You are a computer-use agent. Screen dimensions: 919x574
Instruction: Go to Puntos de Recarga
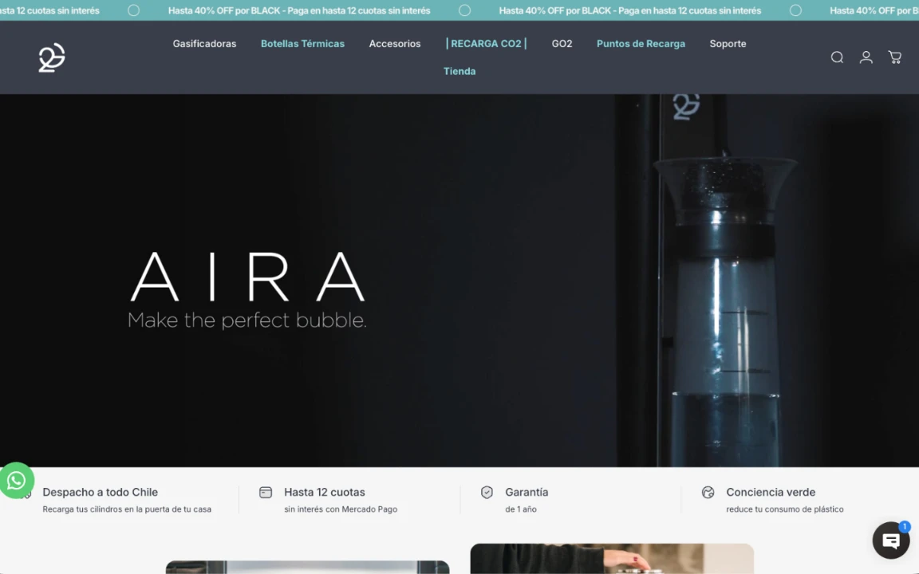(x=641, y=44)
